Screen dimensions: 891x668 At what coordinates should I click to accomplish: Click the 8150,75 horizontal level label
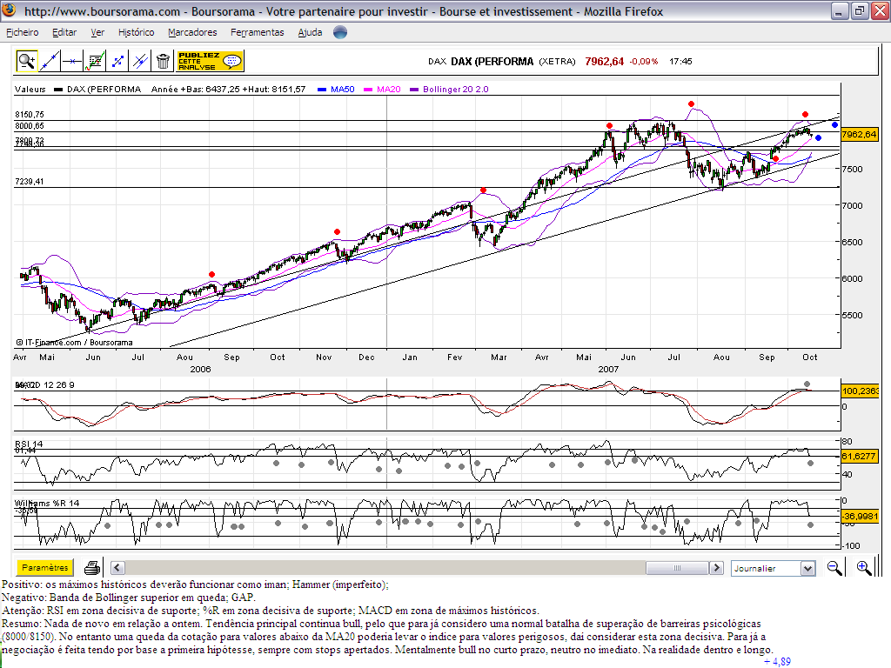(30, 114)
